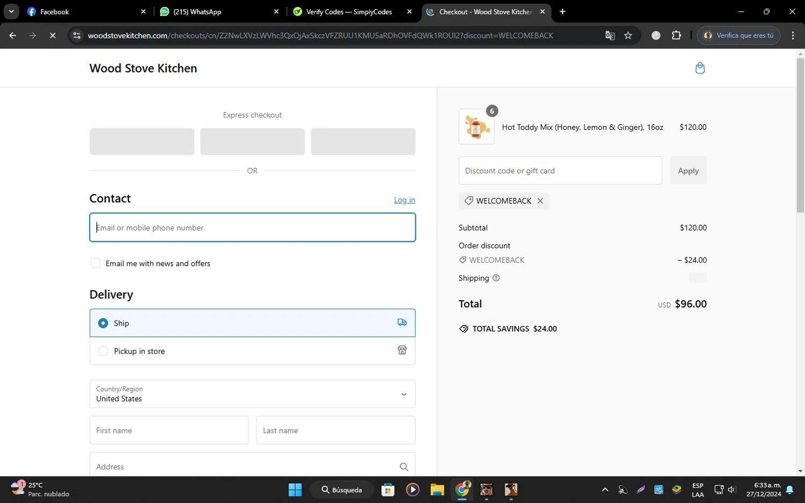Switch to the WhatsApp tab
The height and width of the screenshot is (503, 805).
pos(215,12)
